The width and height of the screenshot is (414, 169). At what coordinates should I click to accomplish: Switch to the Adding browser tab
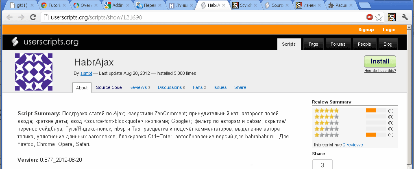click(x=117, y=5)
